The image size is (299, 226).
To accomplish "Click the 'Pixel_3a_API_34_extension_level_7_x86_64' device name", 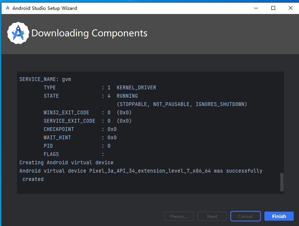I will pos(150,171).
